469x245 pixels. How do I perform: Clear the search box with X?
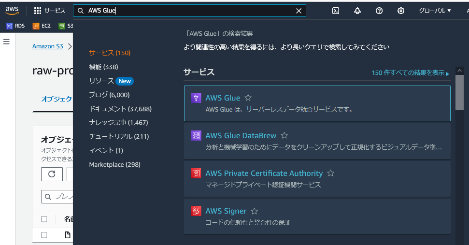click(299, 11)
